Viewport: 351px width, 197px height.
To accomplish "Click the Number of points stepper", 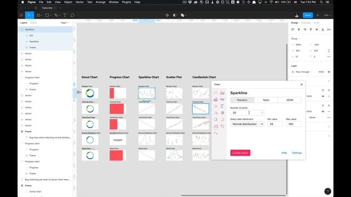I will [262, 113].
